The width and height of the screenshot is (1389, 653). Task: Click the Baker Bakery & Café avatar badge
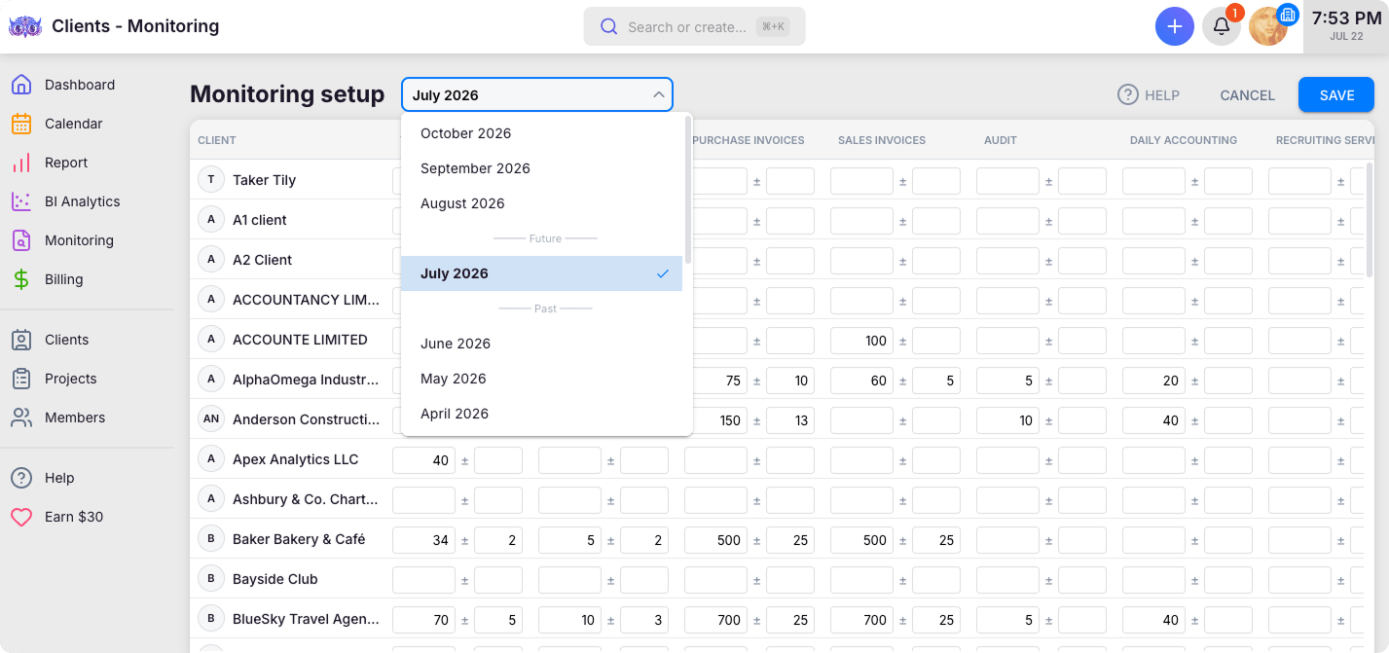pyautogui.click(x=211, y=539)
